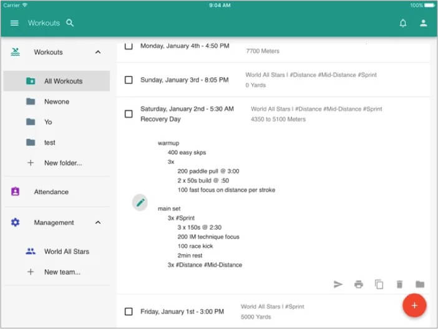Open notifications bell icon
This screenshot has height=329, width=438.
(x=403, y=23)
